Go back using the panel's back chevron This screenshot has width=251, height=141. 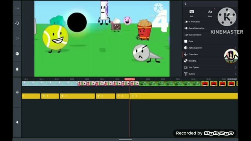point(186,4)
